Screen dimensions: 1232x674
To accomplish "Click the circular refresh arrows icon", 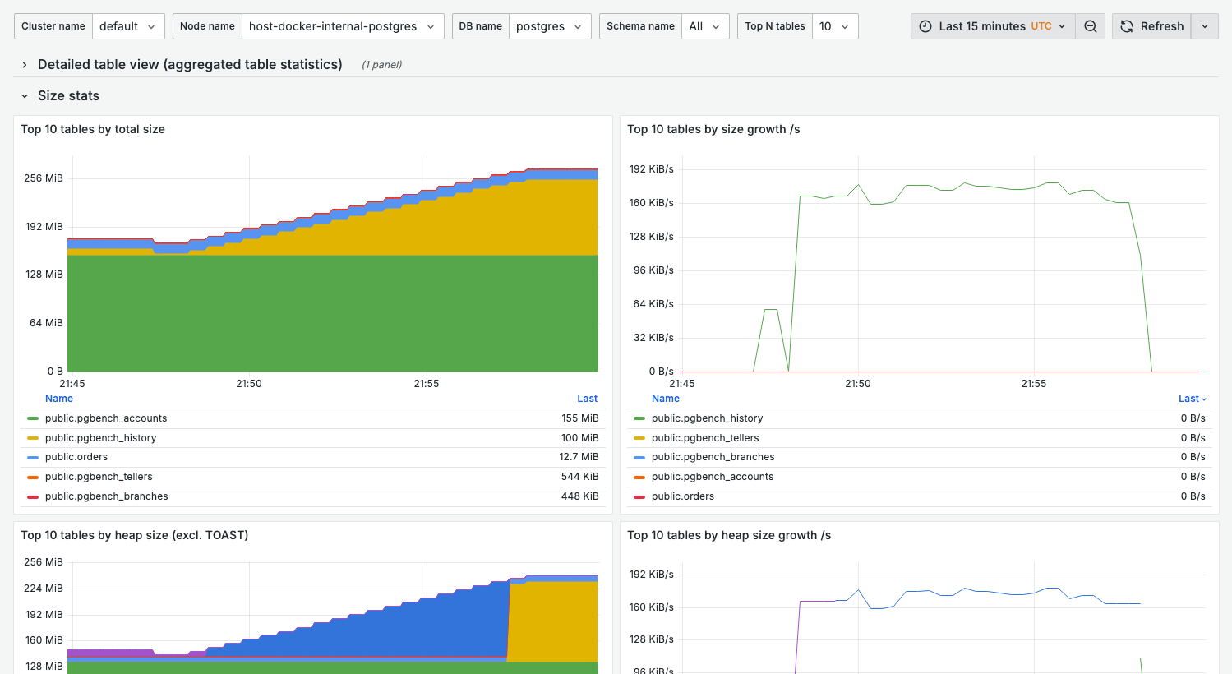I will pos(1126,25).
